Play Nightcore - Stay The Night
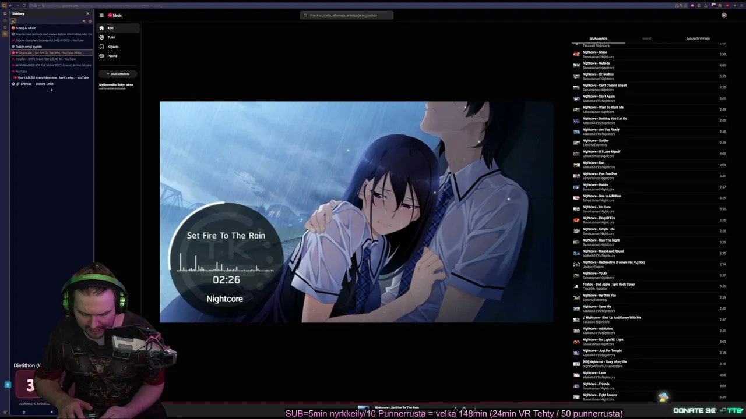The image size is (746, 419). pyautogui.click(x=650, y=242)
